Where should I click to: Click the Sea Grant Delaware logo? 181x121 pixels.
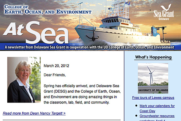coord(164,12)
